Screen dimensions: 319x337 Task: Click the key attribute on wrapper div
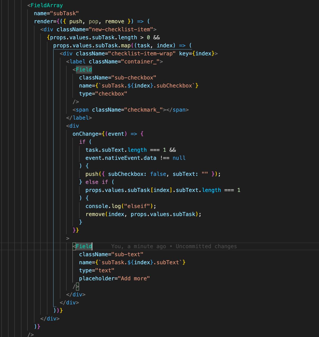[184, 53]
